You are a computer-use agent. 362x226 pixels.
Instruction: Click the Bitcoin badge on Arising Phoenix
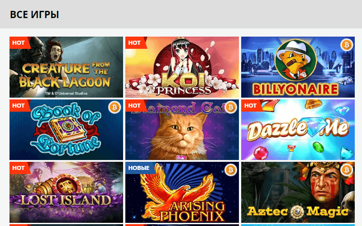(x=231, y=170)
